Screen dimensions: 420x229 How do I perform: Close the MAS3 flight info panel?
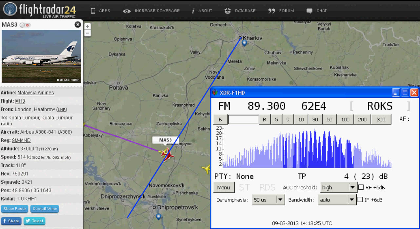[x=77, y=25]
